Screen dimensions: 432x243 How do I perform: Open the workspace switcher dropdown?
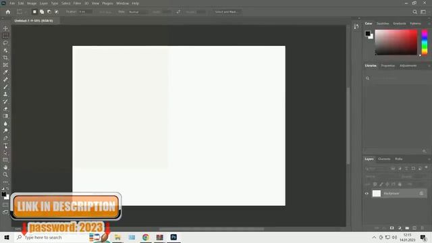click(423, 12)
